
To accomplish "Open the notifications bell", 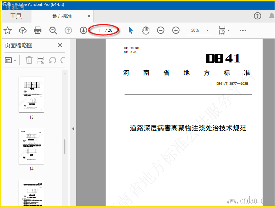I will click(x=272, y=16).
